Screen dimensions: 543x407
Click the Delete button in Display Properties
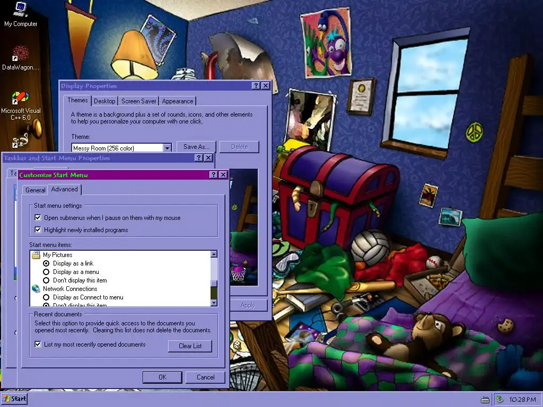coord(240,147)
